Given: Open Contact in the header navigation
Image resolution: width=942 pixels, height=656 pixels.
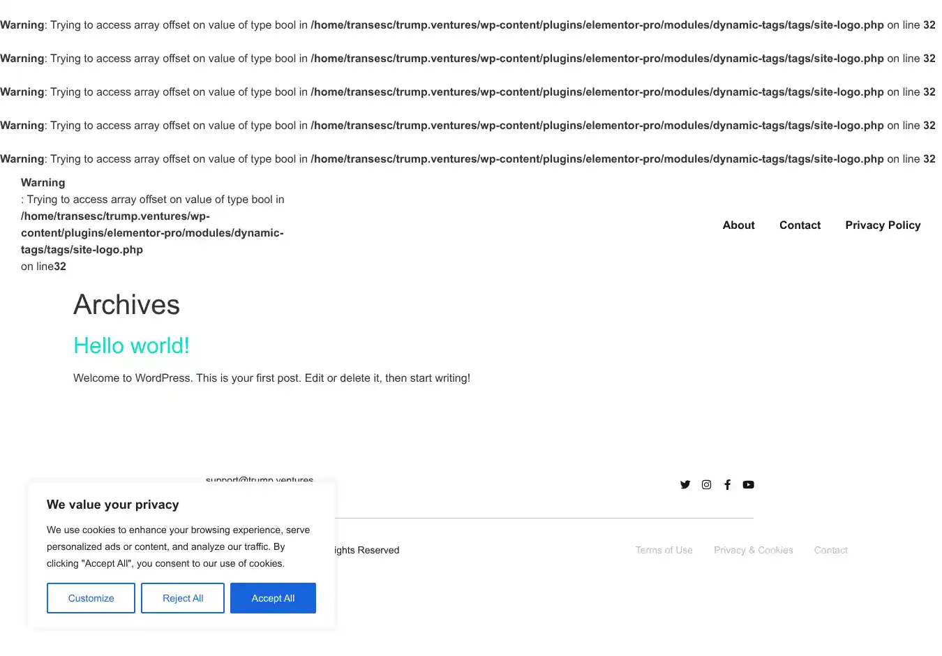Looking at the screenshot, I should coord(800,225).
